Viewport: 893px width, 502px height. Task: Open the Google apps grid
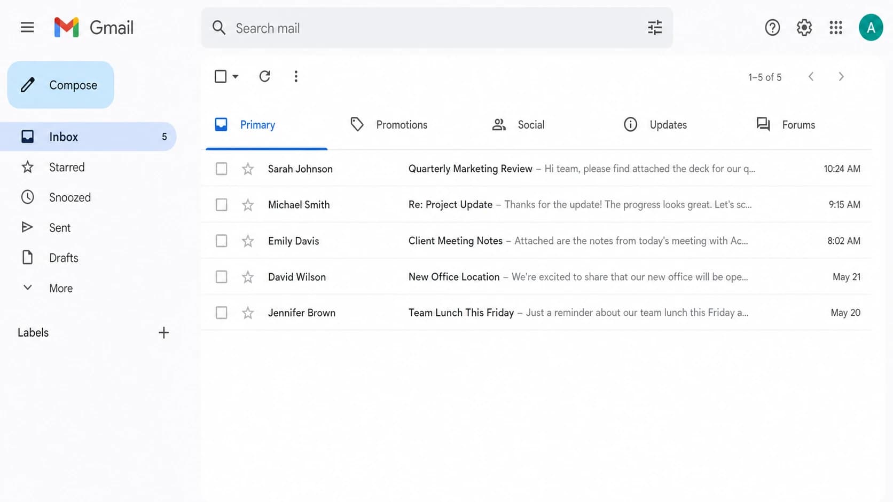coord(836,27)
